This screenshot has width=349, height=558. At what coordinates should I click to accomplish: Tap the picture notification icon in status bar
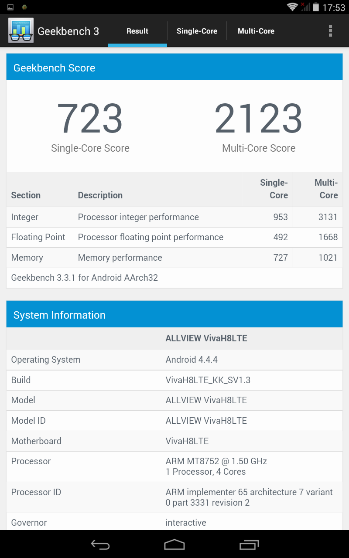point(10,7)
